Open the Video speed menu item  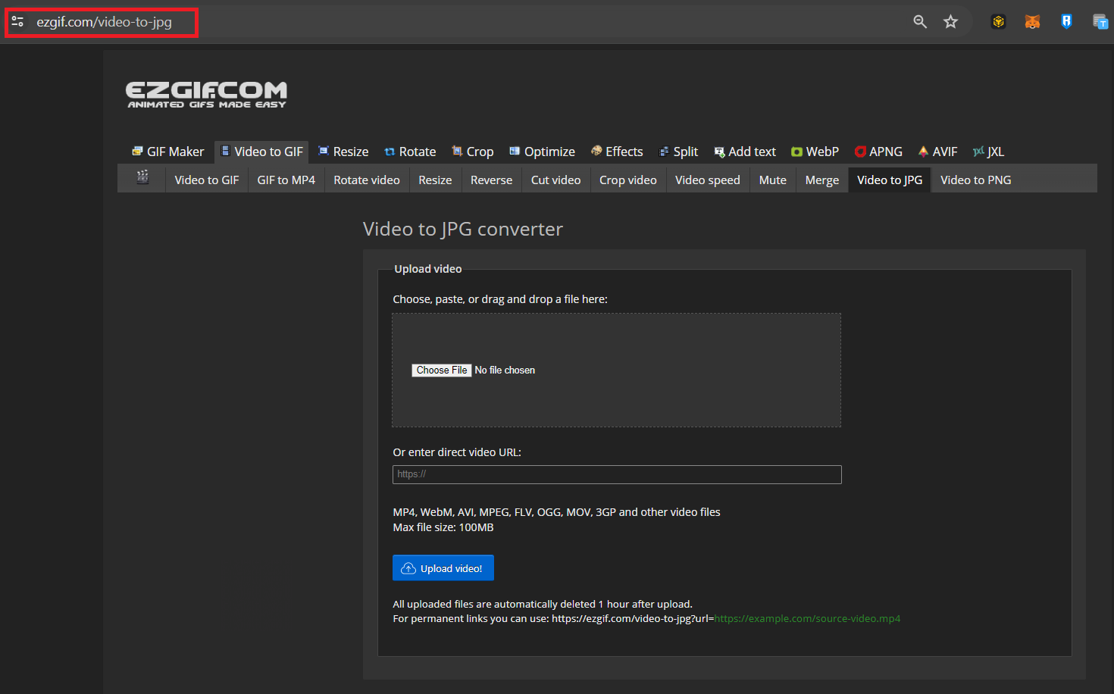tap(707, 180)
